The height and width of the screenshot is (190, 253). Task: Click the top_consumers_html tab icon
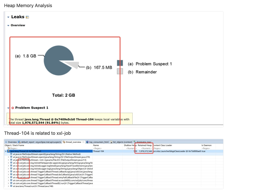tap(87, 142)
